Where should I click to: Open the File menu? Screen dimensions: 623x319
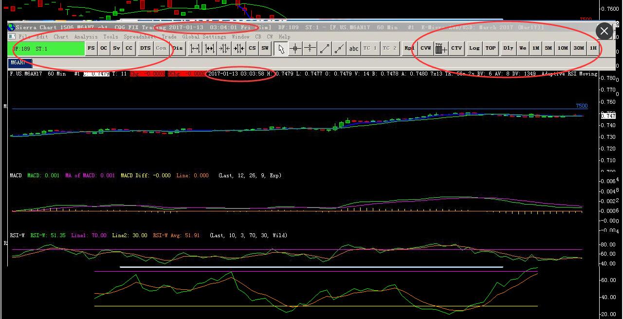click(24, 37)
